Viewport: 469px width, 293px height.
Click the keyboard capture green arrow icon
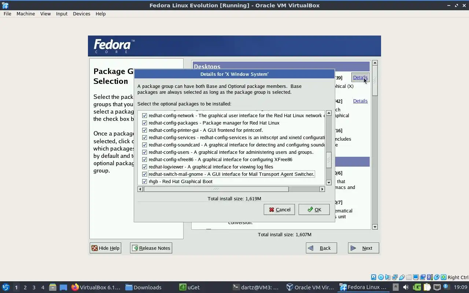pyautogui.click(x=443, y=277)
